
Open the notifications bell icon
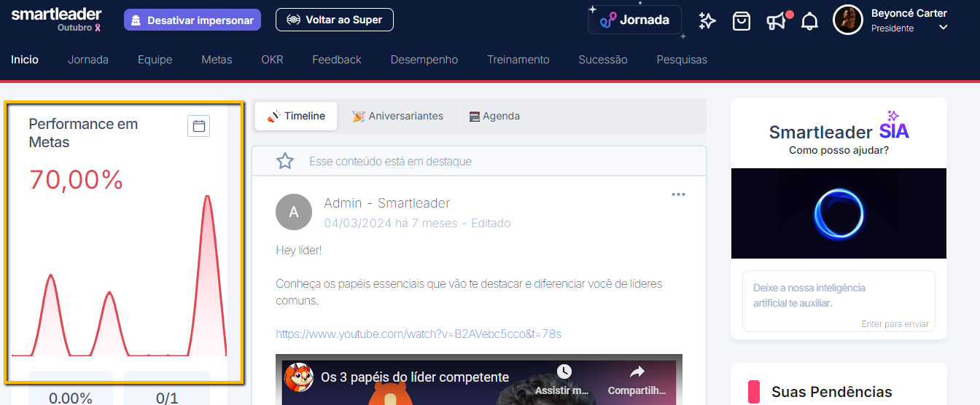point(809,21)
